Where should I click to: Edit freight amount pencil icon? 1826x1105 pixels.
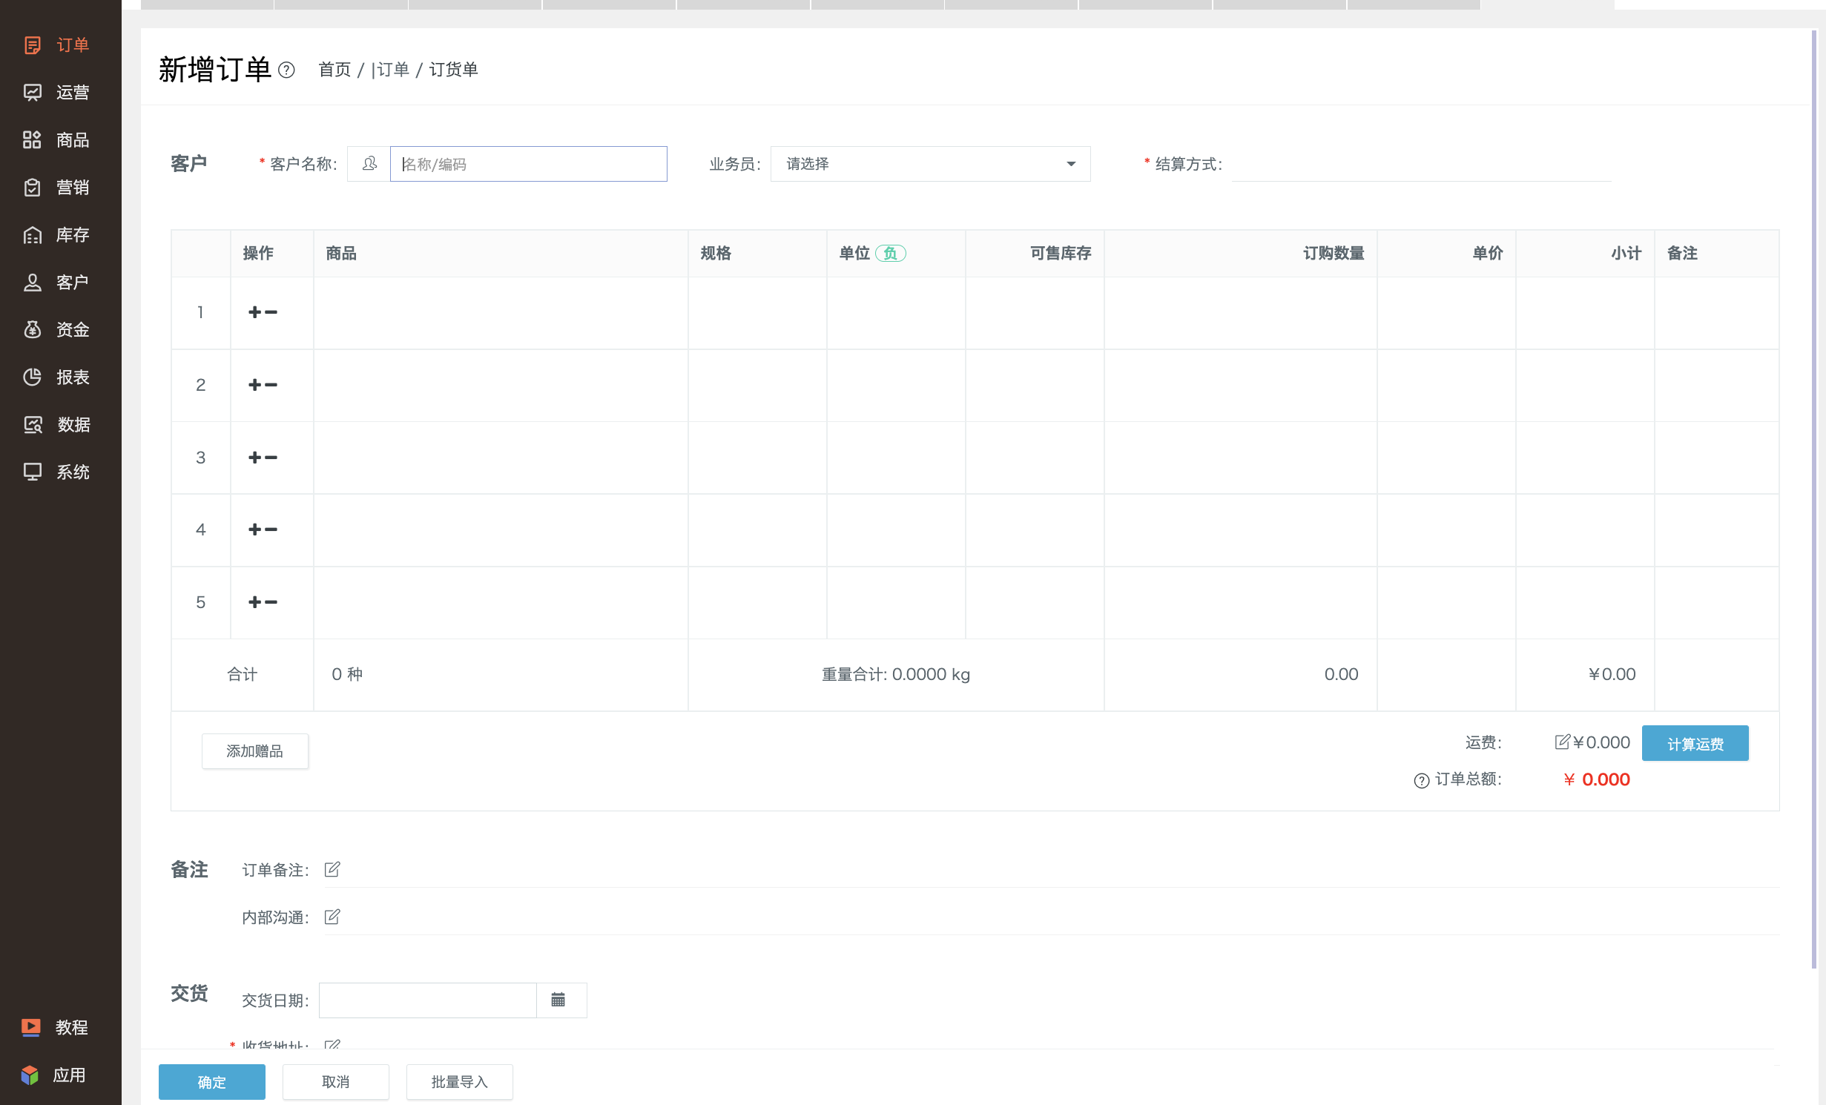coord(1562,742)
